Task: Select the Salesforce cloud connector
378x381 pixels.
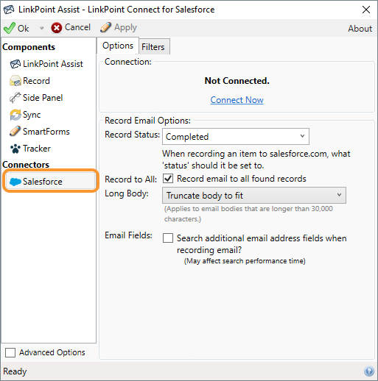Action: click(50, 182)
